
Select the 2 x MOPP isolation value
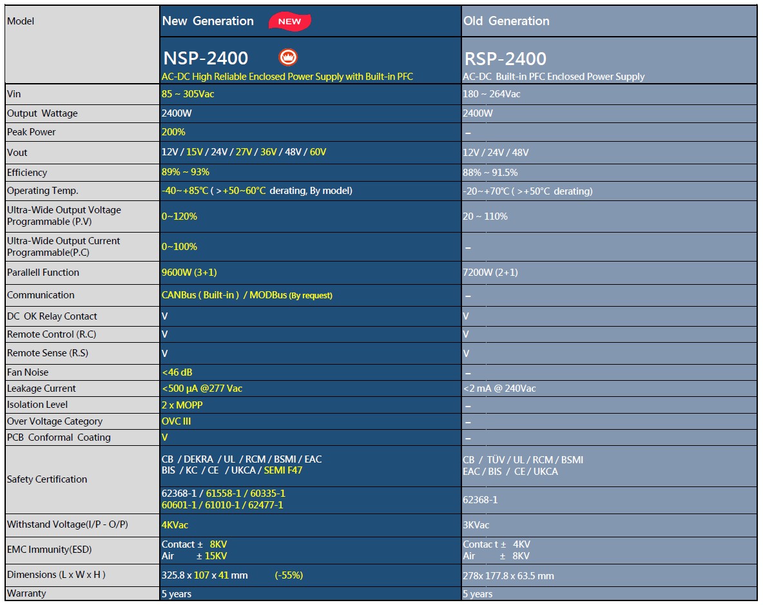(x=182, y=405)
